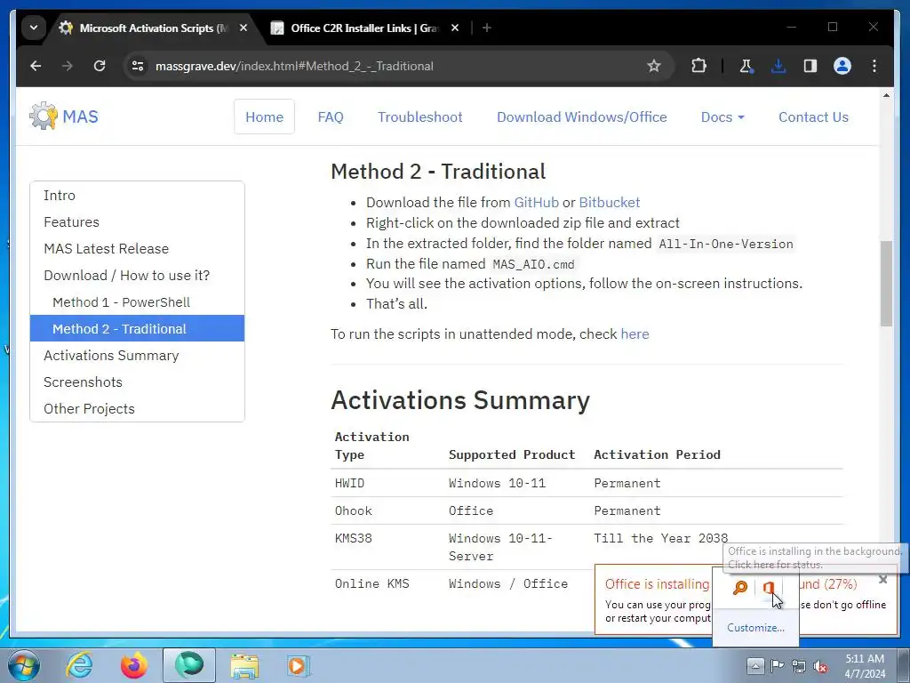Image resolution: width=910 pixels, height=683 pixels.
Task: Close the Microsoft Activation Scripts tab
Action: 243,28
